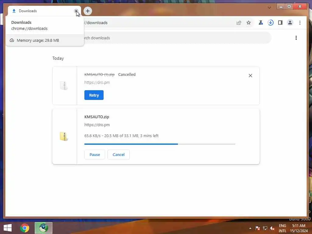Viewport: 312px width, 234px height.
Task: Click the Memory usage: 29.8 MB text
Action: click(38, 41)
